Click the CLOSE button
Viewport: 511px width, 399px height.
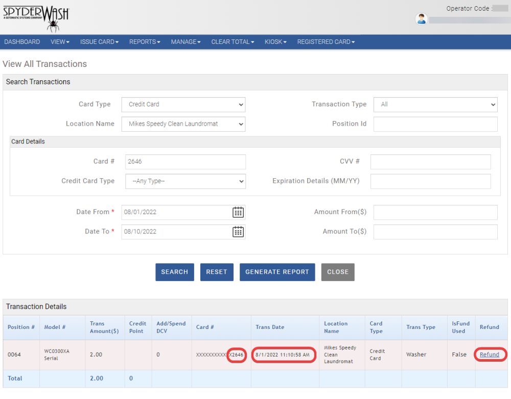point(338,272)
